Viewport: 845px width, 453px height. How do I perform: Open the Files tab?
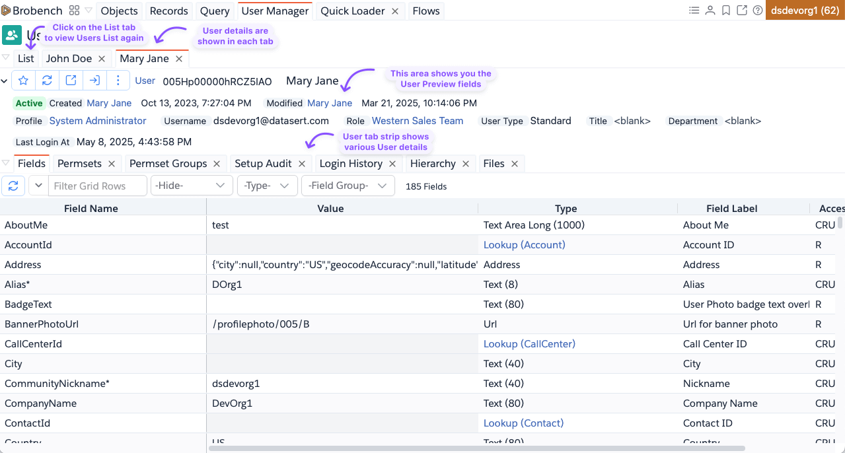[x=494, y=164]
